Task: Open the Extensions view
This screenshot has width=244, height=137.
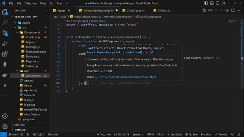Action: click(x=5, y=54)
